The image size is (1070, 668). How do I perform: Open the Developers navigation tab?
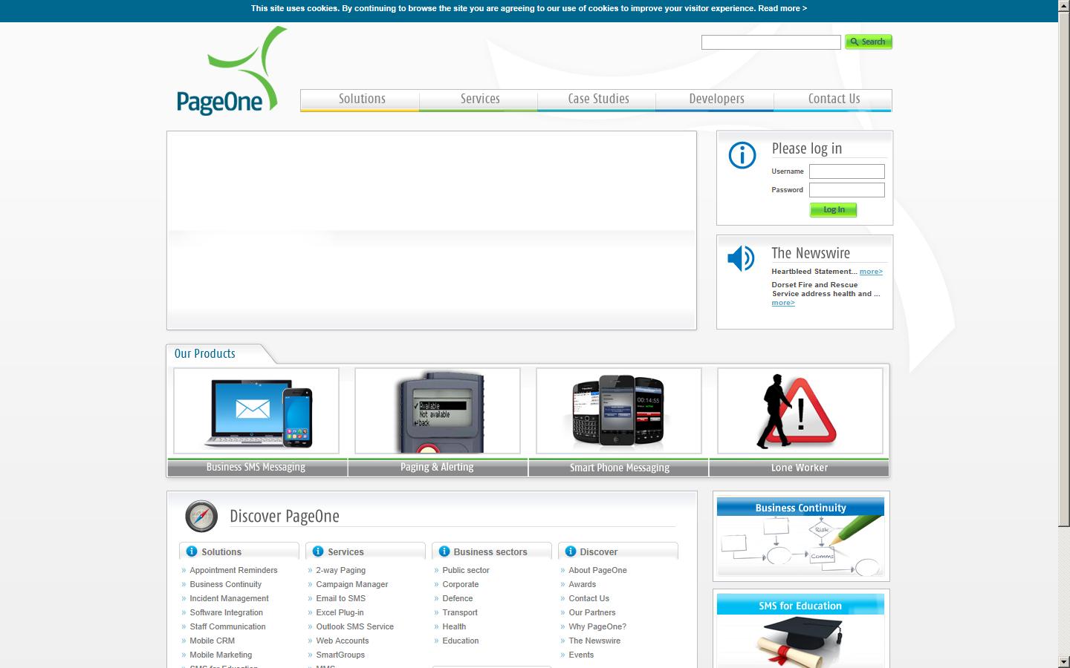pos(716,99)
